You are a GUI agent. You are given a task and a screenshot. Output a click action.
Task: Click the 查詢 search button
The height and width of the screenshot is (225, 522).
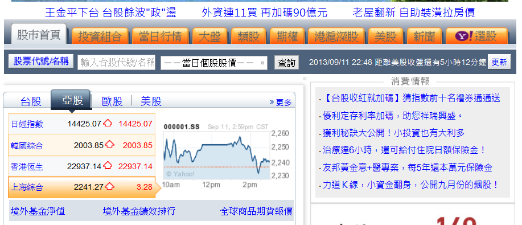click(286, 63)
